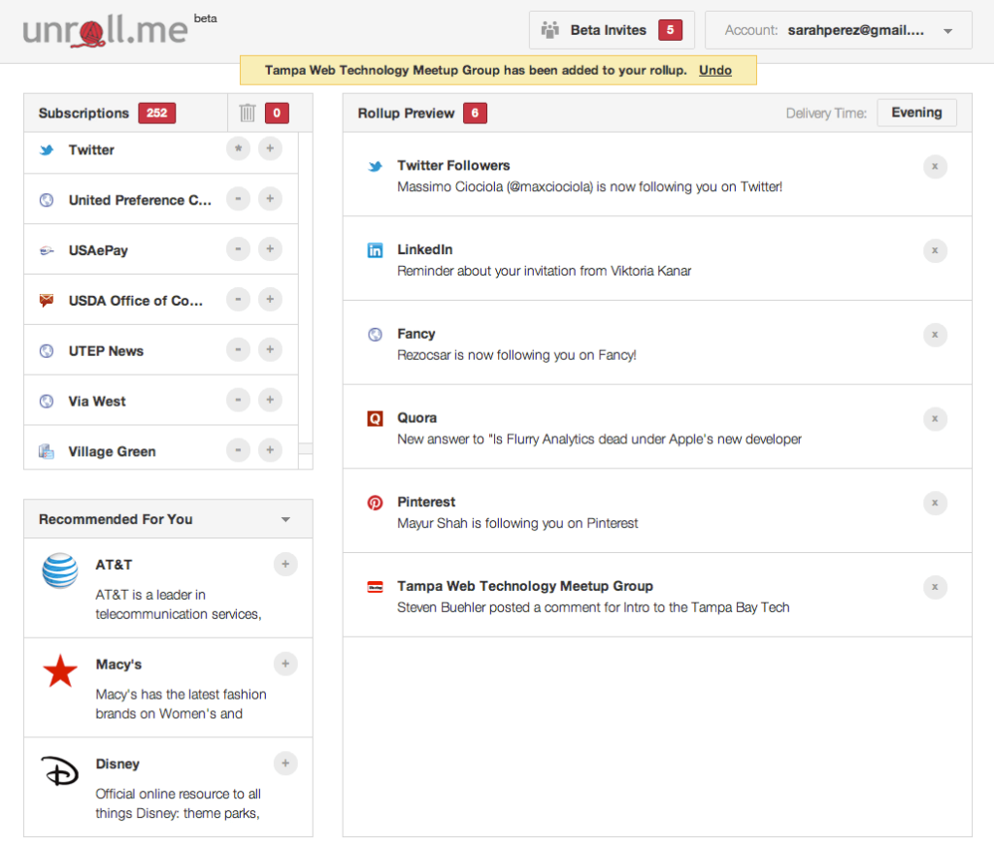994x847 pixels.
Task: Dismiss the LinkedIn item with its x
Action: coord(935,250)
